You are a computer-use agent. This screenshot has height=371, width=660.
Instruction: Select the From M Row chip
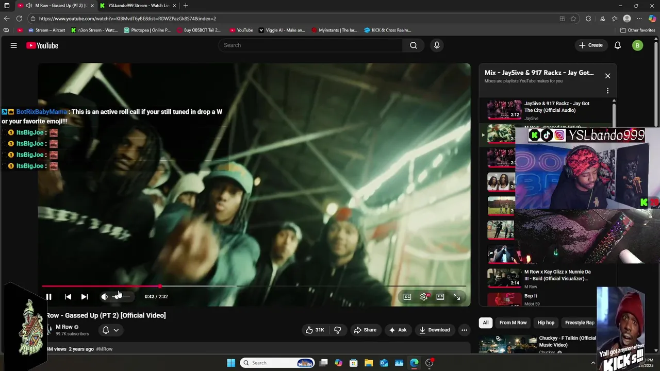[513, 323]
